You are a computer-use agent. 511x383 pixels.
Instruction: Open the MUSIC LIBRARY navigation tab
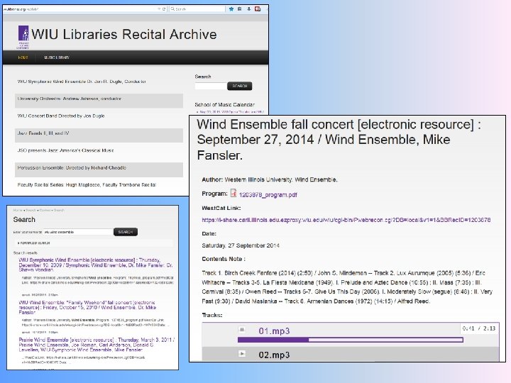click(57, 57)
